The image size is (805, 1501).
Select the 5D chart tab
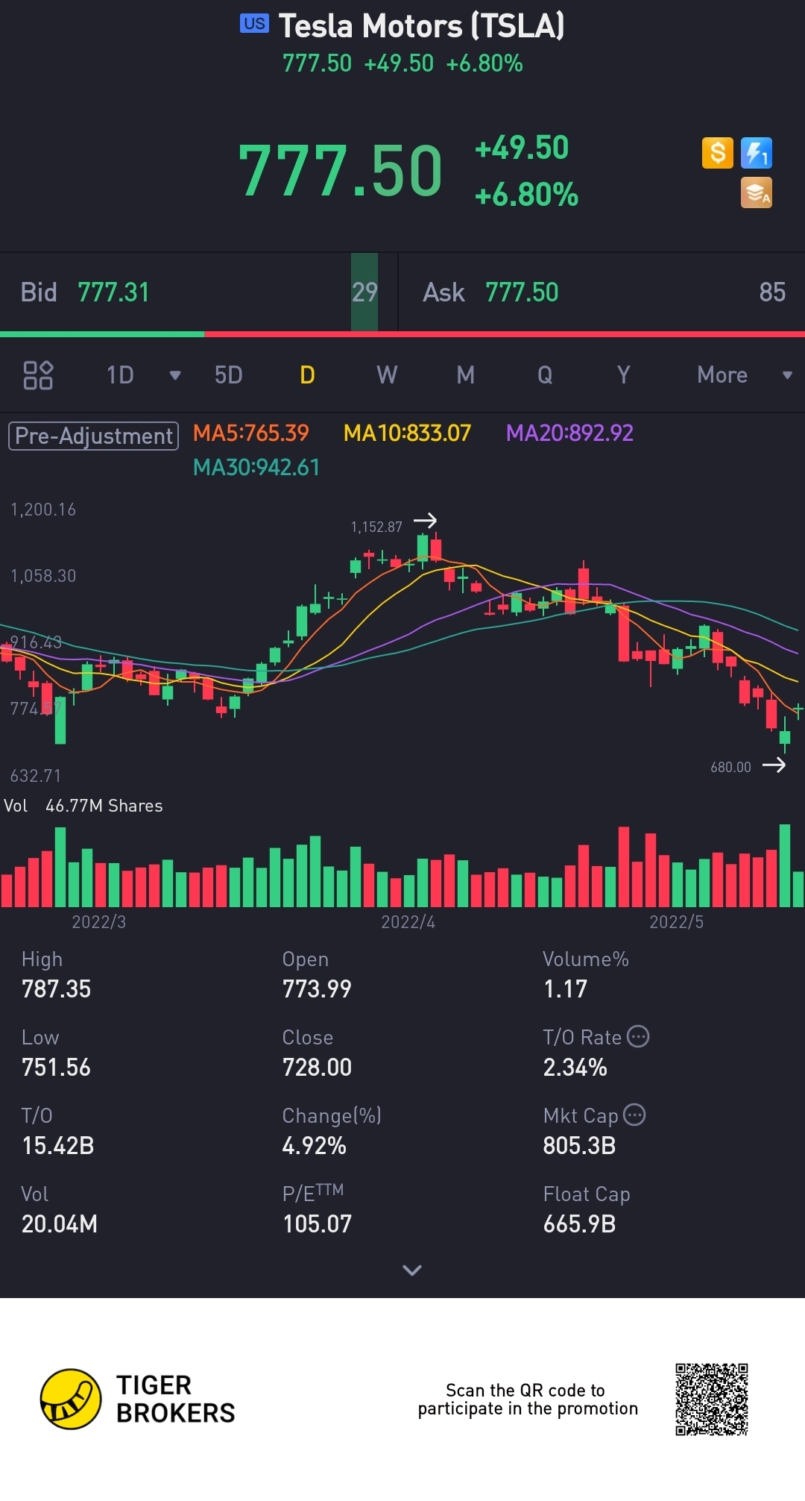point(229,375)
